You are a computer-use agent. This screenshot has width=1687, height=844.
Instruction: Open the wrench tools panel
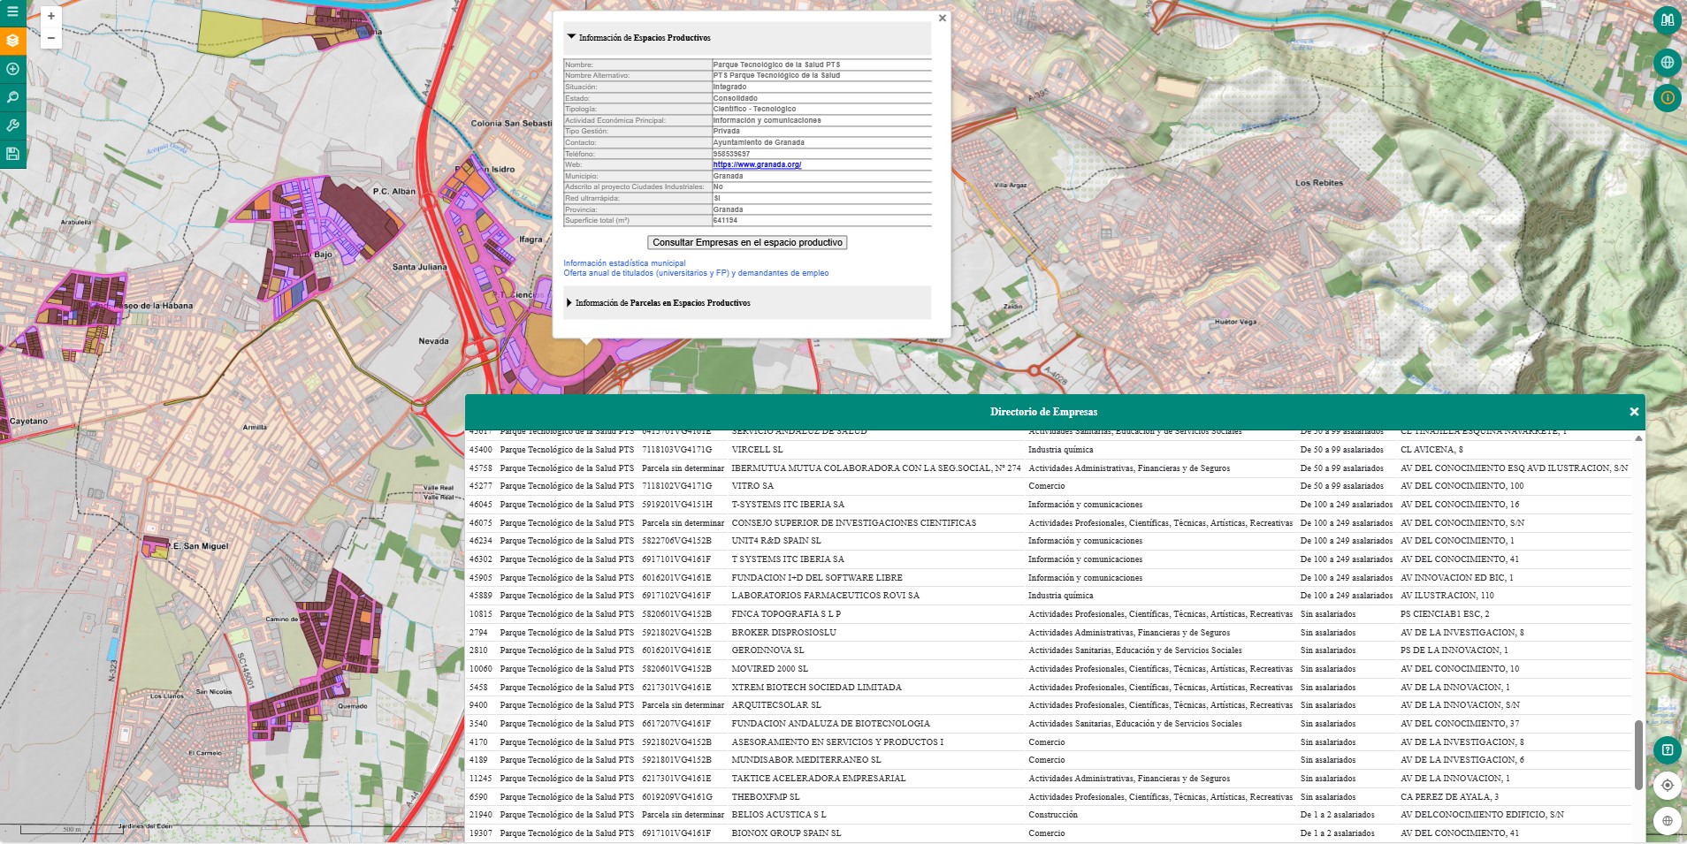click(x=12, y=125)
